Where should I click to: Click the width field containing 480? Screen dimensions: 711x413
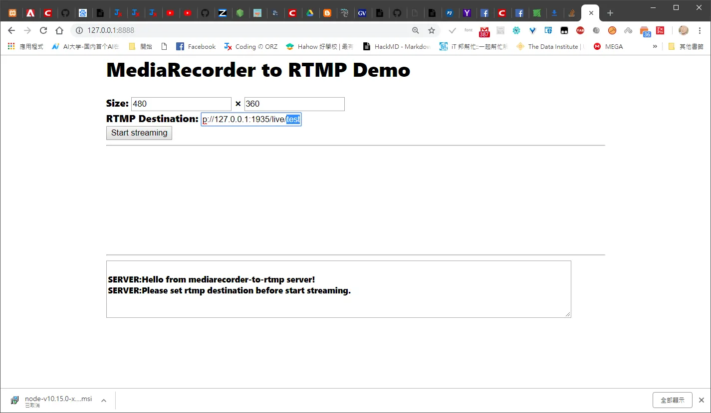coord(181,104)
